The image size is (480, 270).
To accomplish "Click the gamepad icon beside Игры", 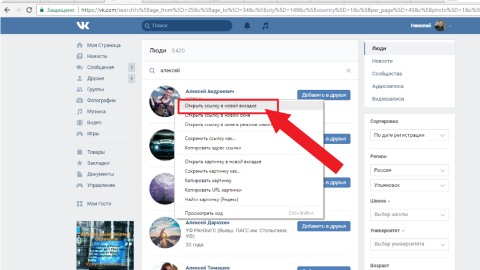I will pyautogui.click(x=79, y=134).
